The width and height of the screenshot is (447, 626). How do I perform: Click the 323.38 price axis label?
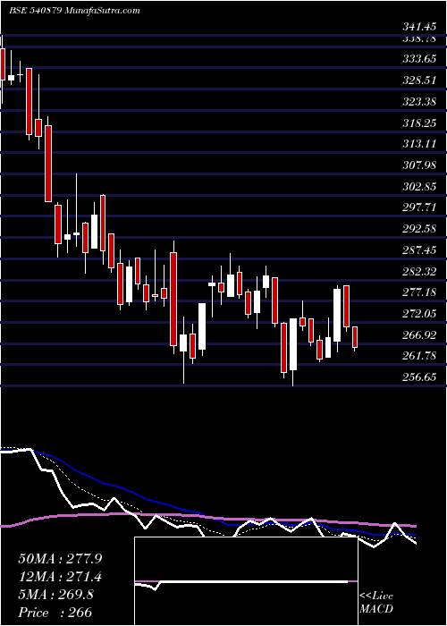[418, 102]
